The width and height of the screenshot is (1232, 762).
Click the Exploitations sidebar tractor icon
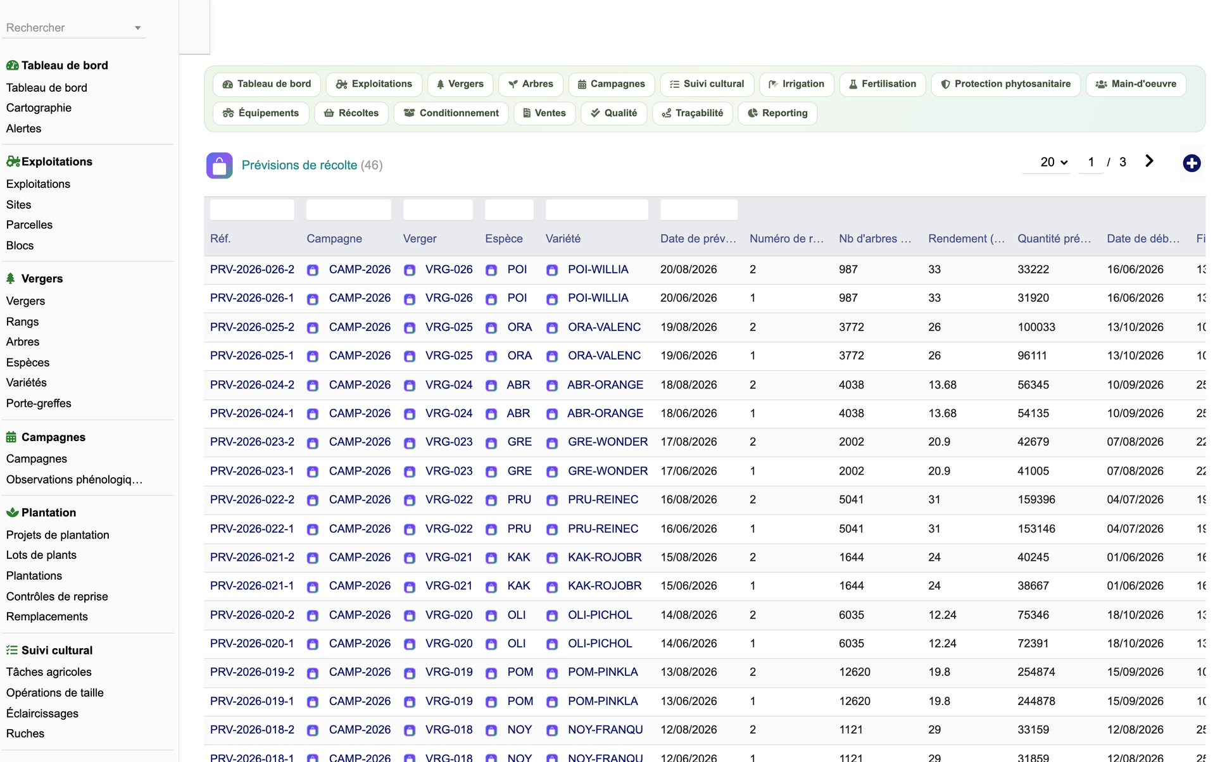13,161
